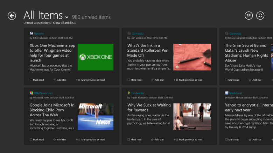Click the WMPoweruser source icon
273x153 pixels.
pyautogui.click(x=31, y=93)
